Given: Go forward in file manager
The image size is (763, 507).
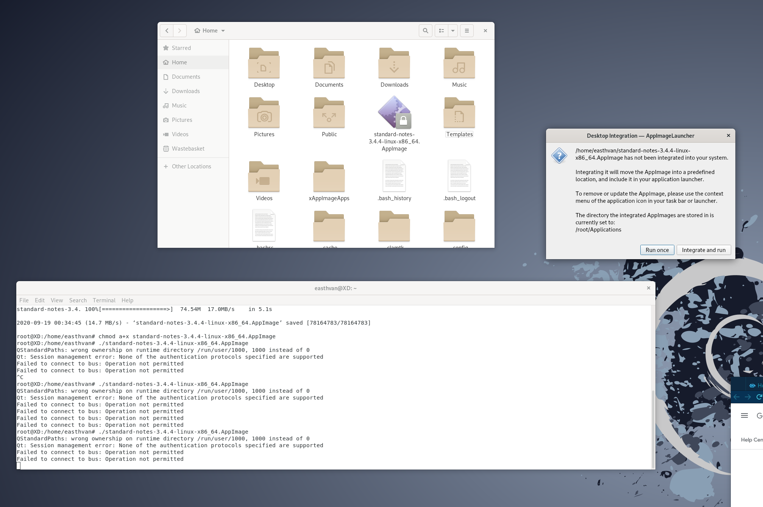Looking at the screenshot, I should tap(180, 31).
